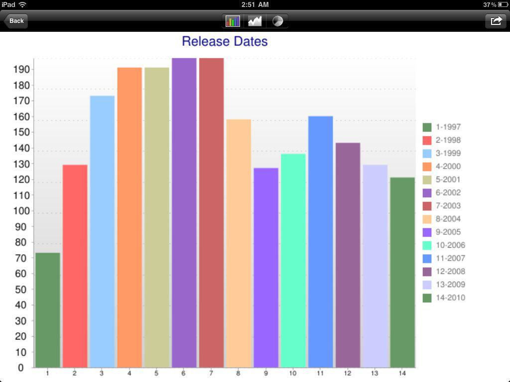Click the 2-1998 red legend swatch
The width and height of the screenshot is (510, 382).
427,140
